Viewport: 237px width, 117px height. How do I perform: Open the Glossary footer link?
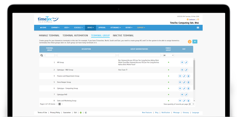click(186, 113)
